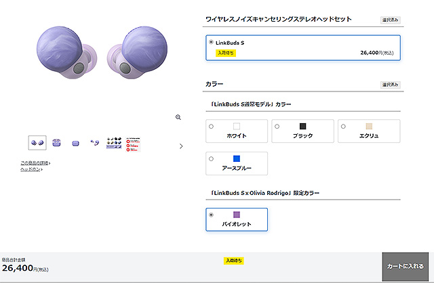Open the この商品の詳細 link
This screenshot has height=283, width=434.
point(35,163)
